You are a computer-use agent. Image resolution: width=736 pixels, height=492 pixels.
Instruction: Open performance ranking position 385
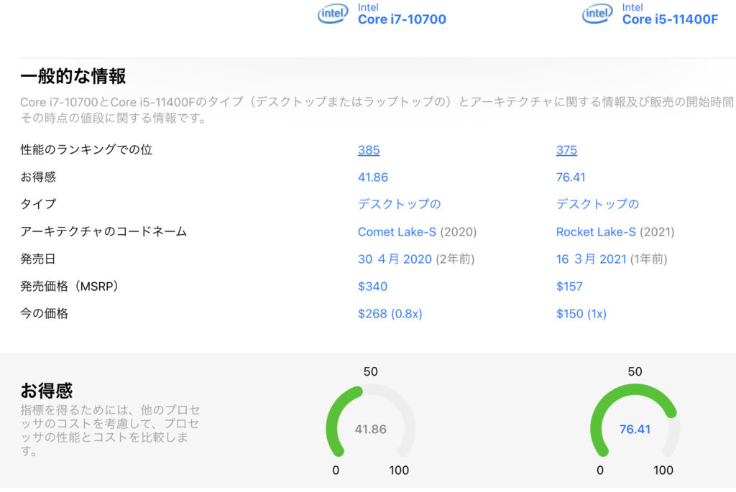pos(369,150)
